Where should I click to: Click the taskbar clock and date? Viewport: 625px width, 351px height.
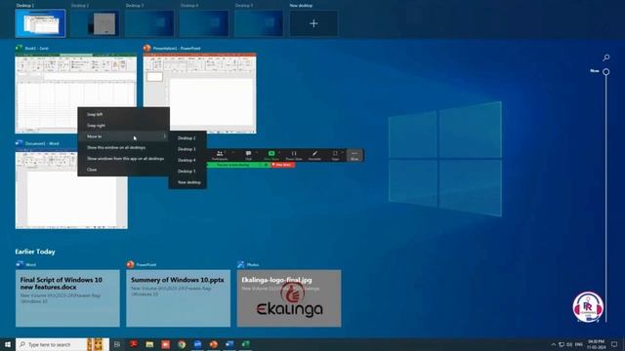pyautogui.click(x=596, y=344)
